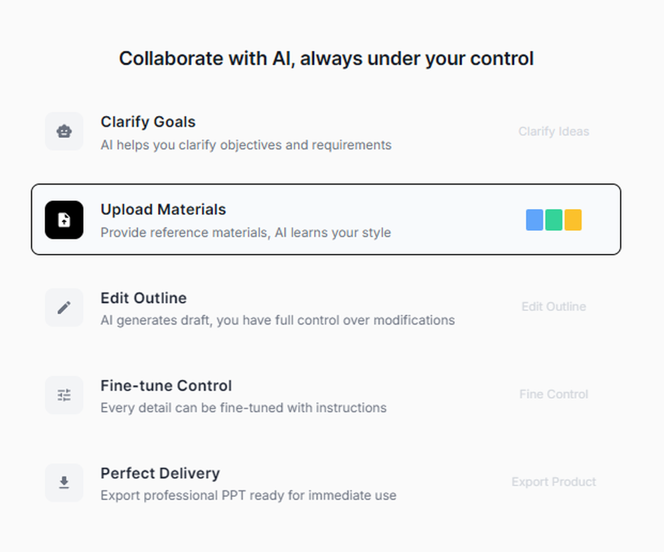Click the Export professional PPT description text

click(x=248, y=496)
